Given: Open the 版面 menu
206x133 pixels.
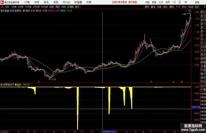Looking at the screenshot, I should pyautogui.click(x=154, y=2).
